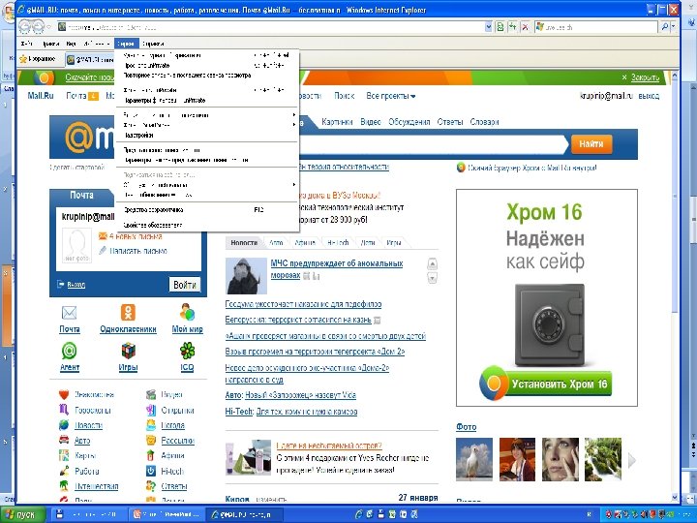This screenshot has height=523, width=697.
Task: Switch to the Обсуждения search tab
Action: tap(409, 122)
